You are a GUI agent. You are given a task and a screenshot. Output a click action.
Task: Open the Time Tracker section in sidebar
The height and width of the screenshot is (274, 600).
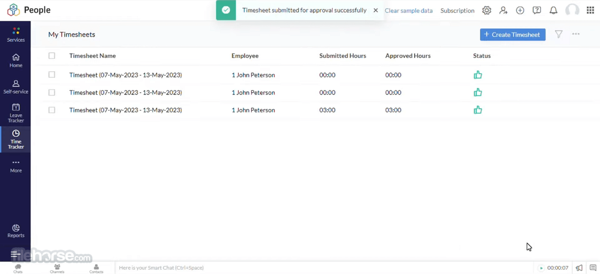(15, 140)
